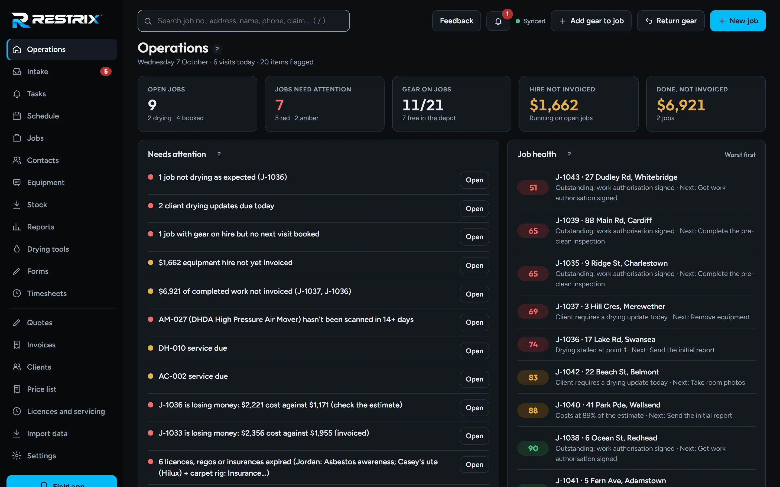This screenshot has height=487, width=780.
Task: Click the Clients people icon
Action: (17, 367)
